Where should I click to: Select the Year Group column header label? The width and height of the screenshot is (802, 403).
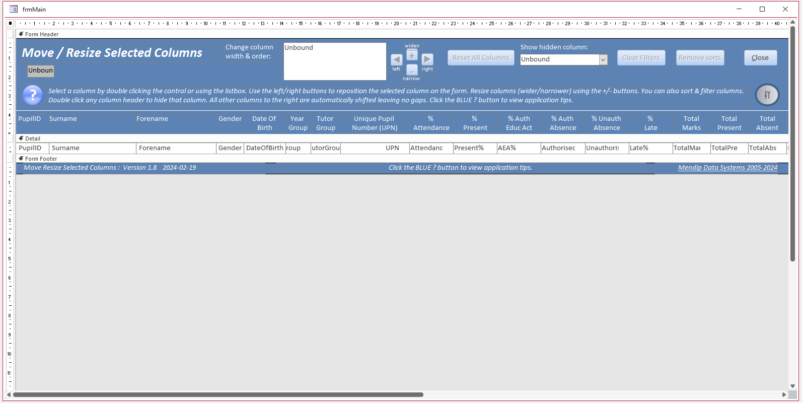(298, 123)
